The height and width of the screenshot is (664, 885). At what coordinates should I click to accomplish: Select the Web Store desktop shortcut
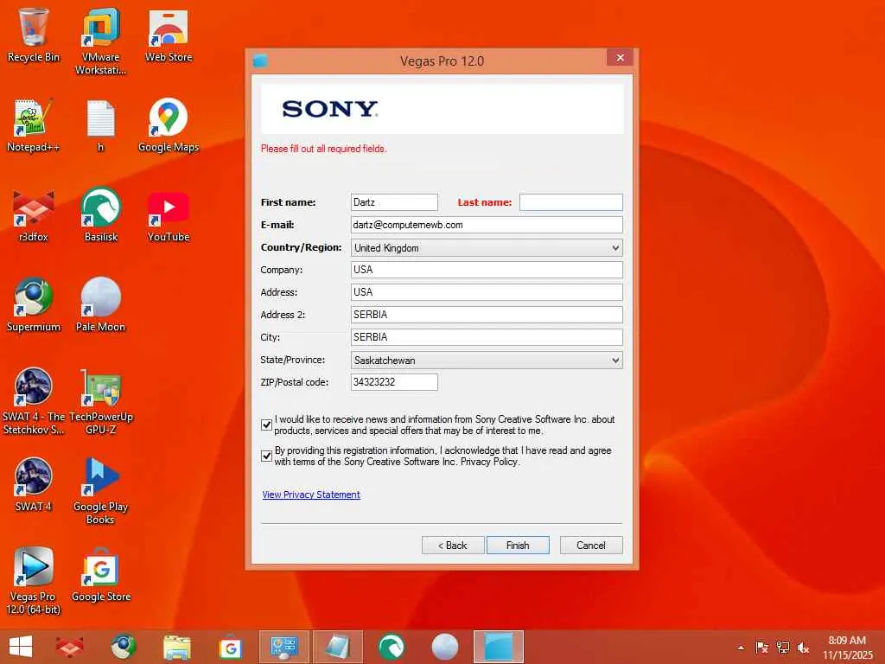pyautogui.click(x=169, y=35)
